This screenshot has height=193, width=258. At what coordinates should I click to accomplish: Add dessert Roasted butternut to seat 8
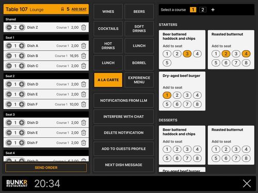click(246, 158)
